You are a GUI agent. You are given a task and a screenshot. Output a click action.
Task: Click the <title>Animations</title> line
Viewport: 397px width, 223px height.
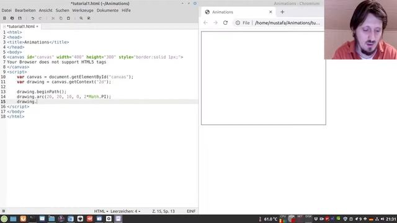[38, 42]
